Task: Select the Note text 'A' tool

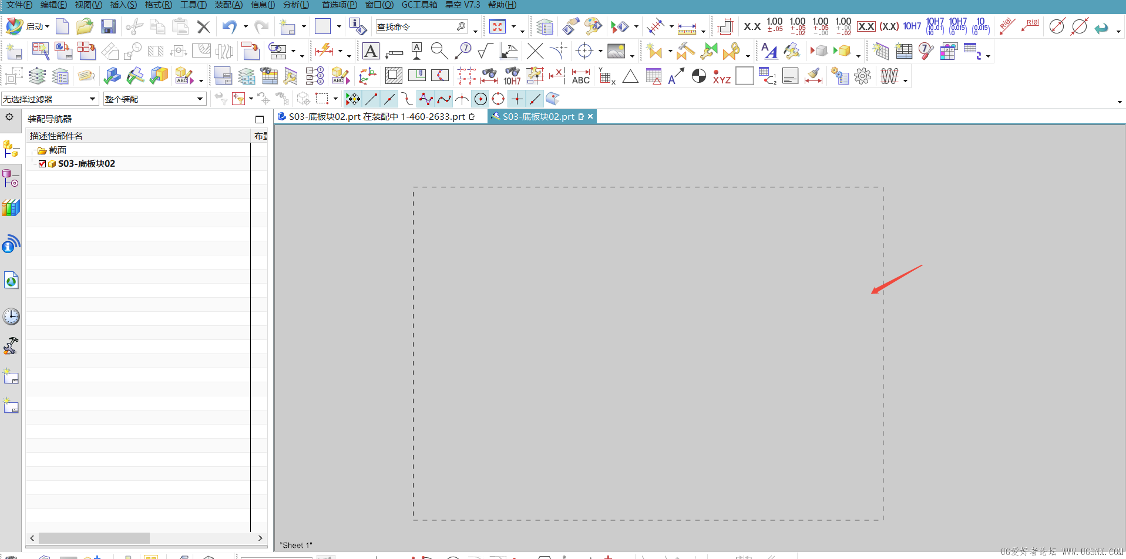Action: pos(371,51)
